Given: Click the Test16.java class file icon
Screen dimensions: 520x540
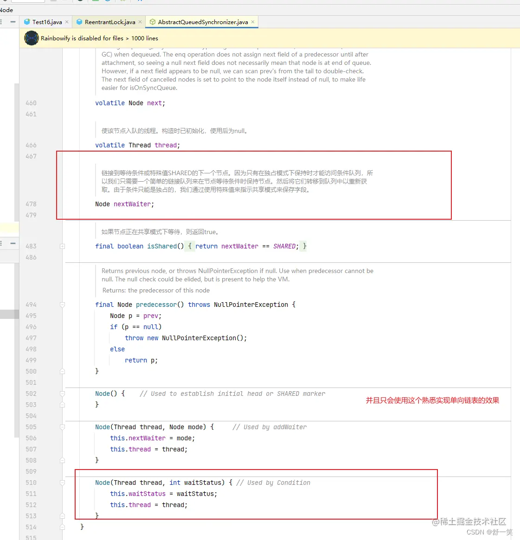Looking at the screenshot, I should click(x=27, y=22).
